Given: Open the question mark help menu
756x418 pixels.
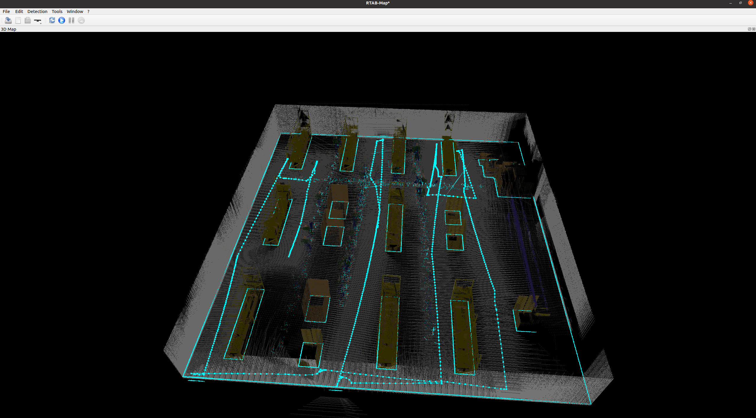Looking at the screenshot, I should [x=88, y=12].
